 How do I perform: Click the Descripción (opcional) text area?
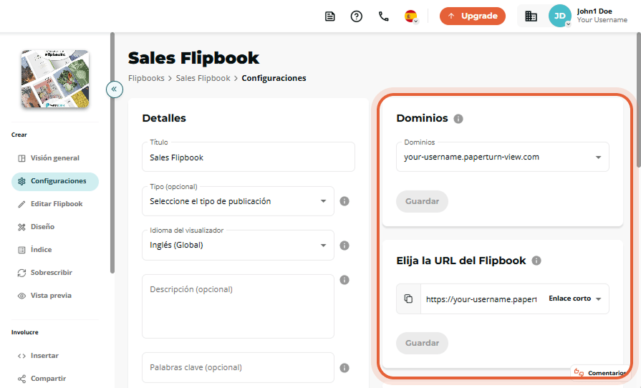tap(238, 306)
